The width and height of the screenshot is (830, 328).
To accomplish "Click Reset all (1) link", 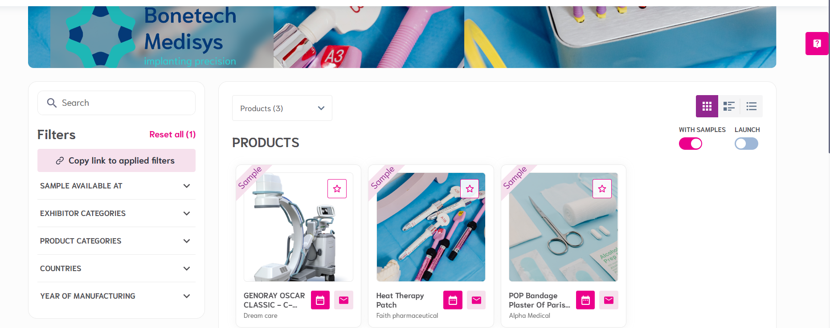I will 172,134.
